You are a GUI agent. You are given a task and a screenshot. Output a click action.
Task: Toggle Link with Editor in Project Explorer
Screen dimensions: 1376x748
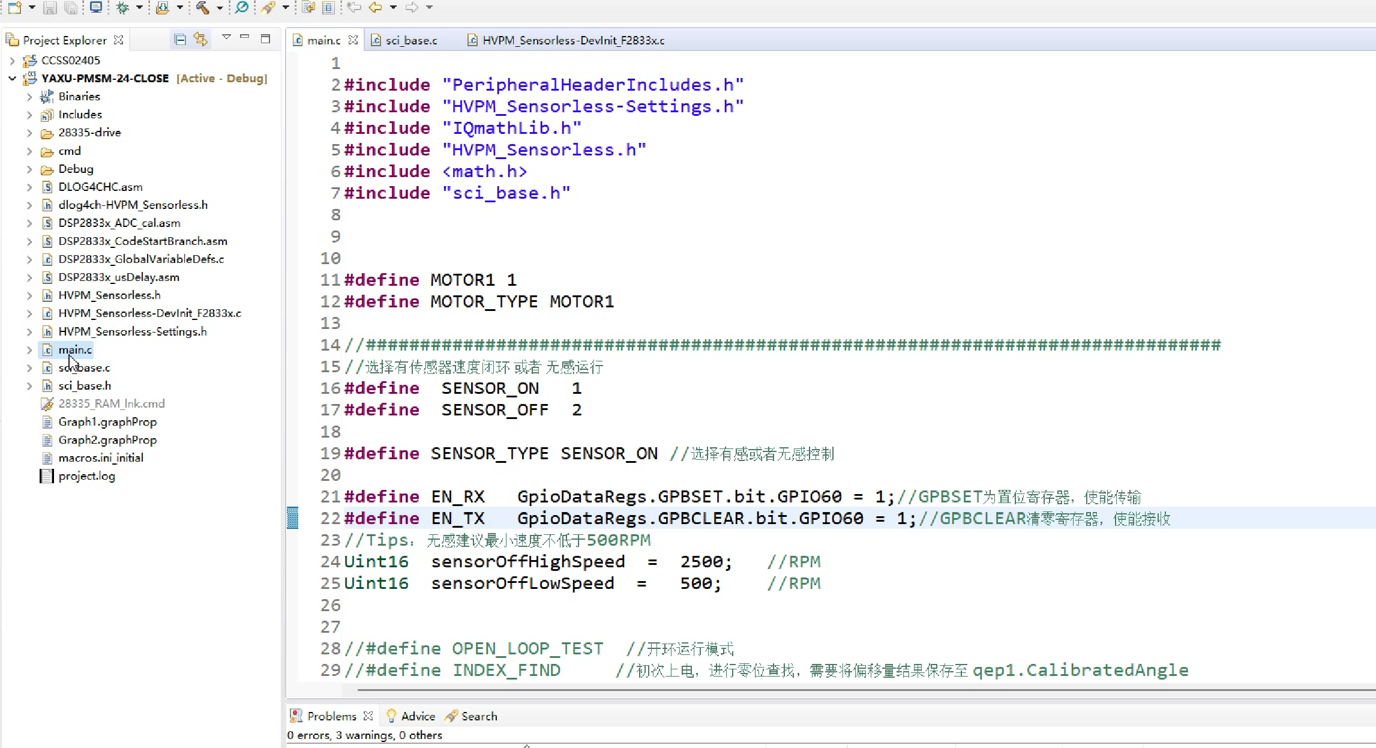pyautogui.click(x=200, y=40)
